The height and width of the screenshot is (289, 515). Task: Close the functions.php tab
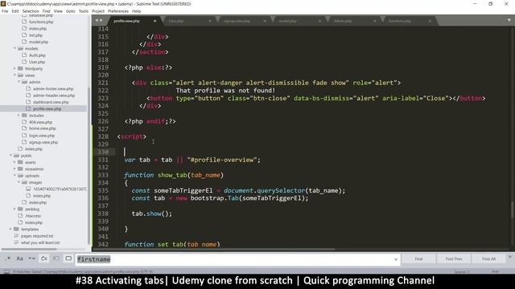tap(430, 21)
